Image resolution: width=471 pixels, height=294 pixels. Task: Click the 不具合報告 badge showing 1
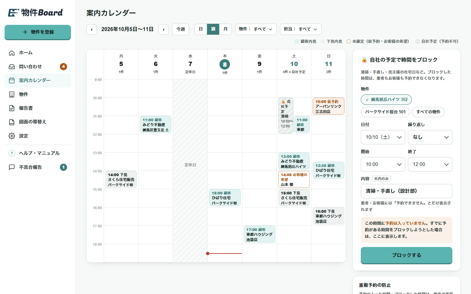click(63, 167)
